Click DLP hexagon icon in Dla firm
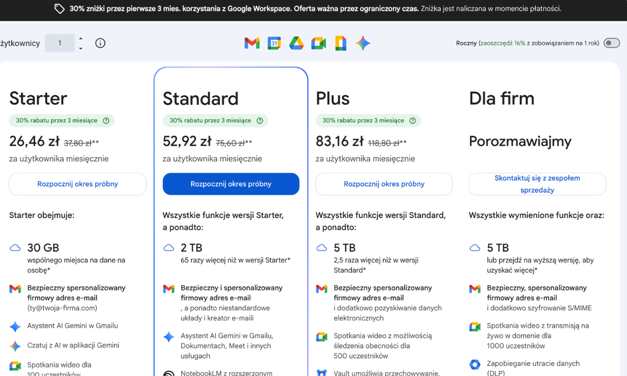The width and height of the screenshot is (627, 376). point(475,365)
